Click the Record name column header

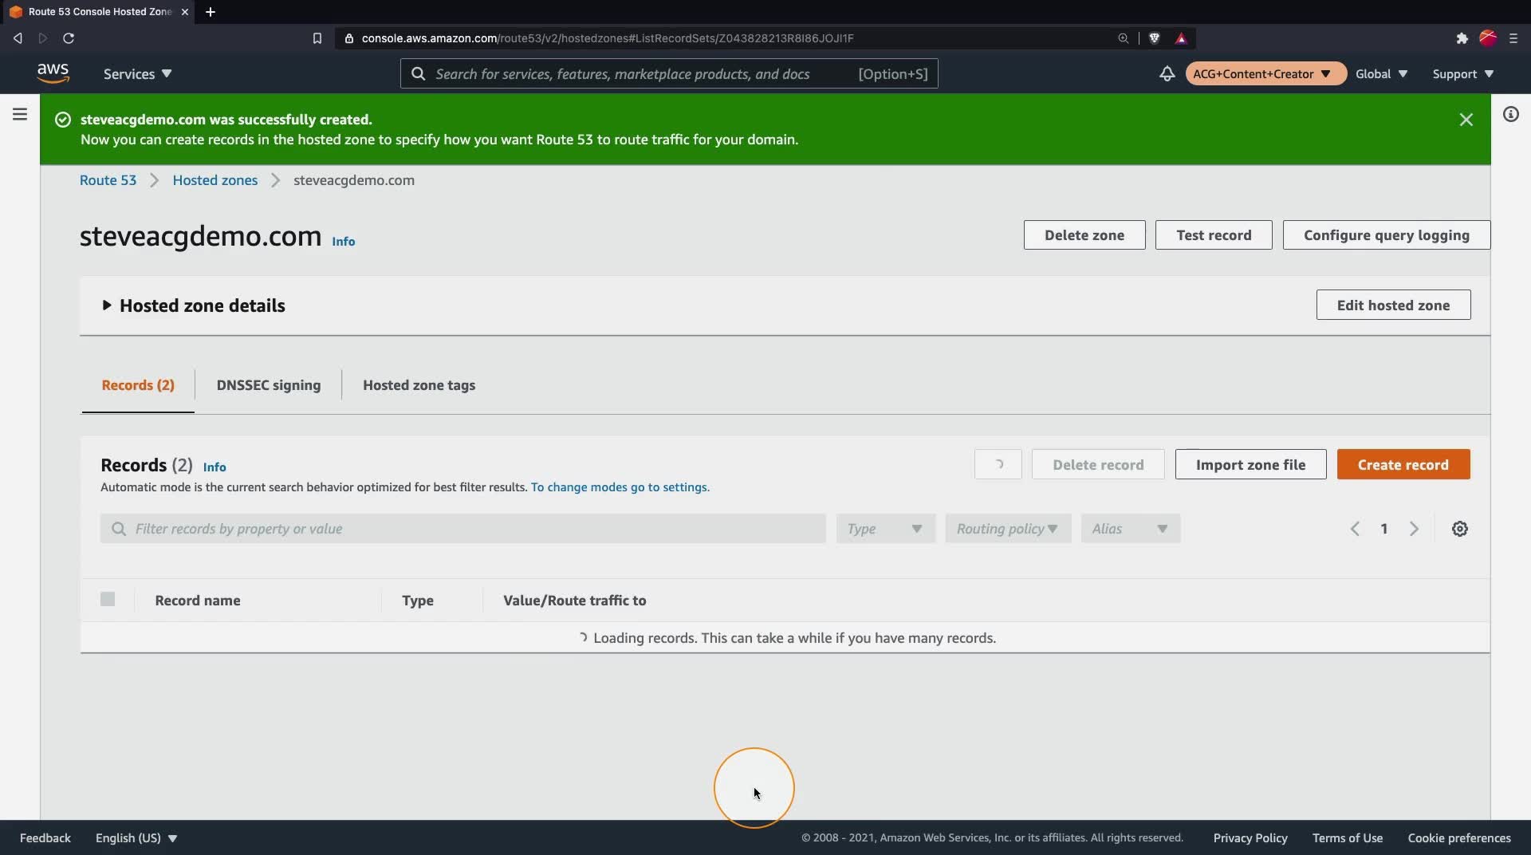click(x=198, y=601)
